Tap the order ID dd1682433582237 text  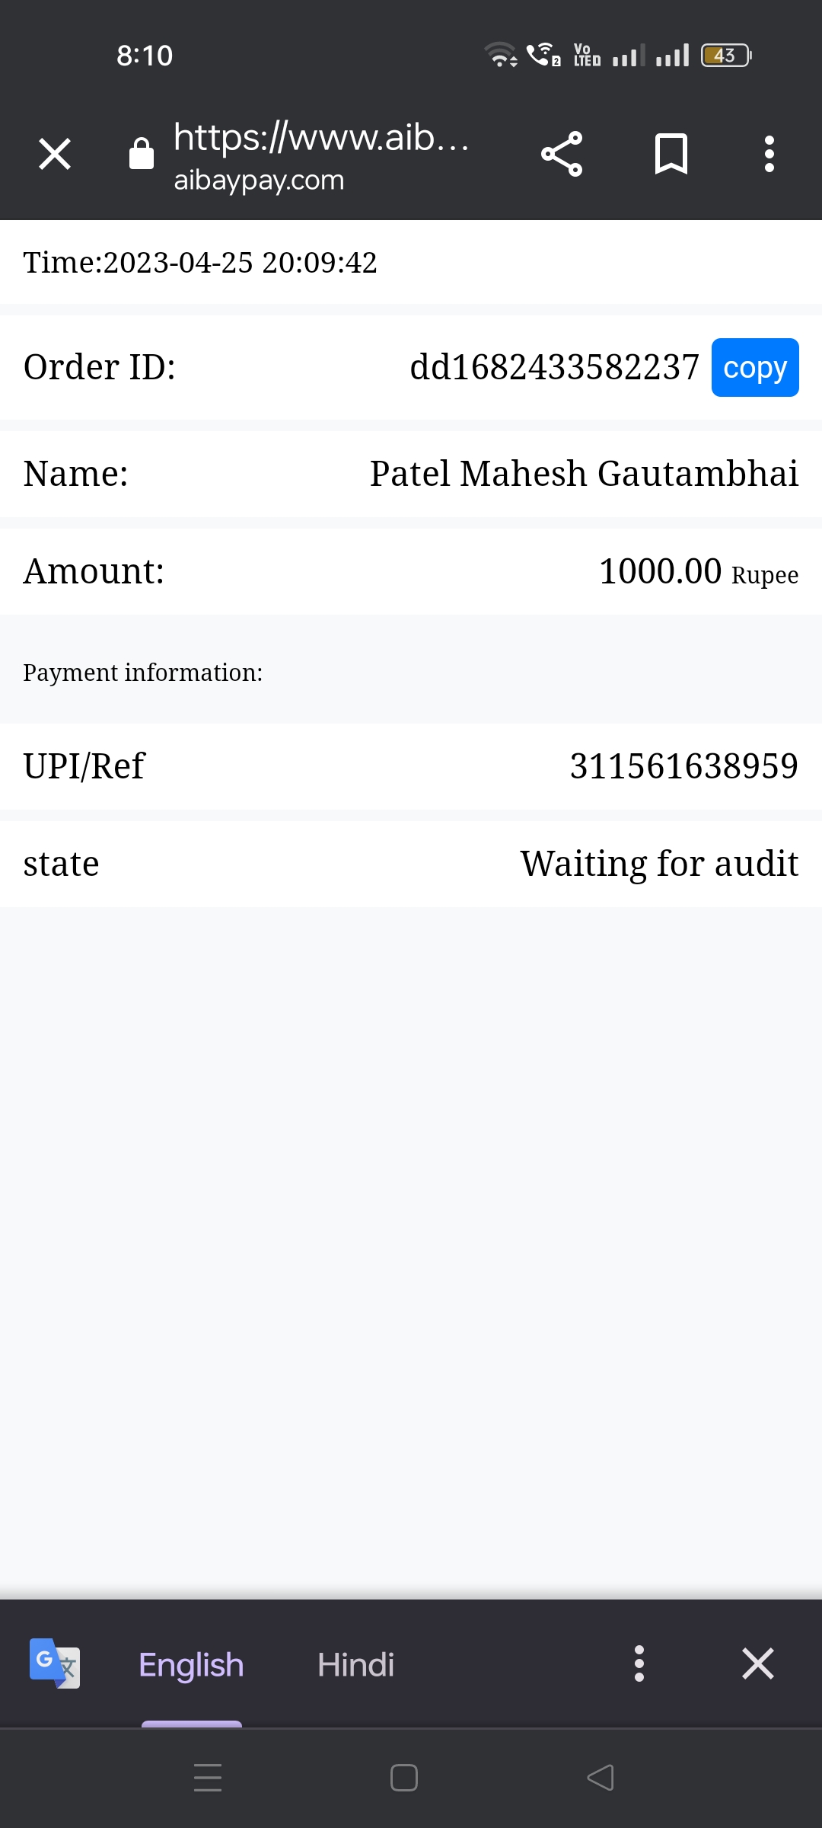click(x=554, y=368)
